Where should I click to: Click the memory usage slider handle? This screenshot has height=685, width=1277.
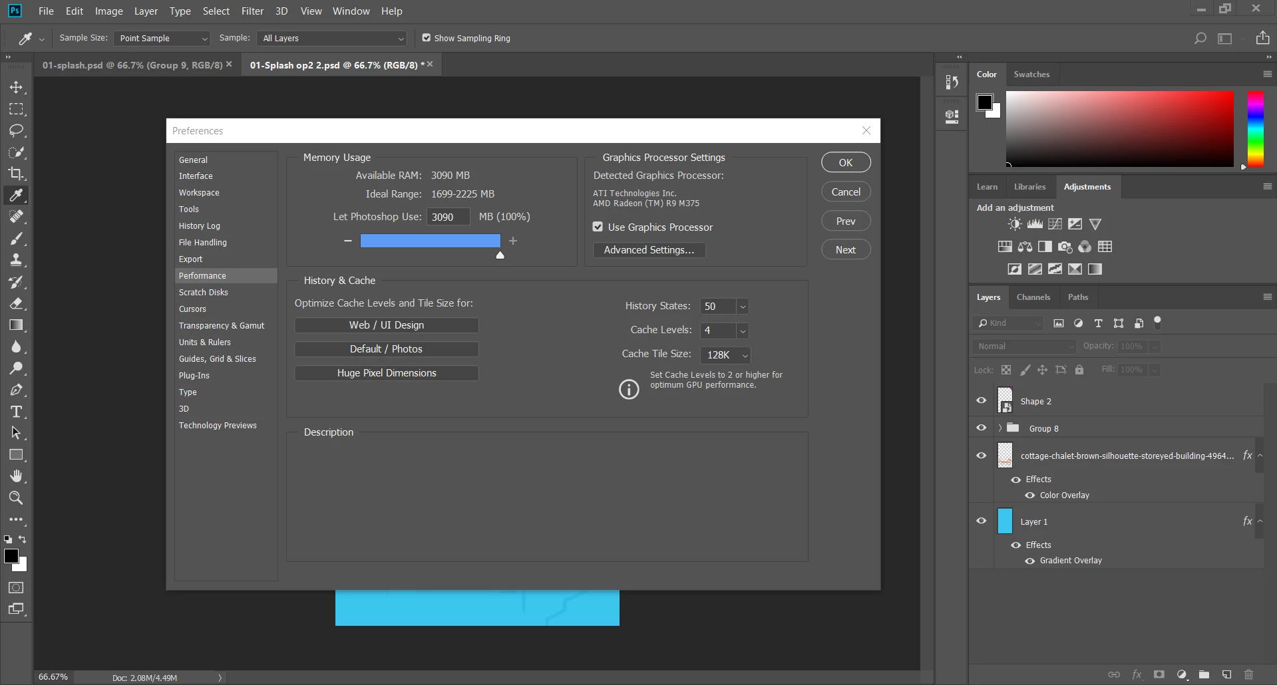pos(500,255)
